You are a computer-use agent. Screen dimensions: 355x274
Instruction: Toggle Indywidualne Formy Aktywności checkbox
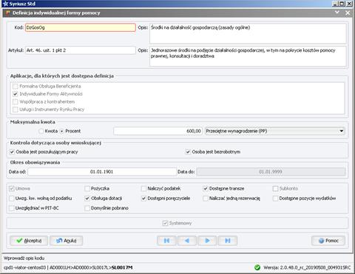(16, 94)
